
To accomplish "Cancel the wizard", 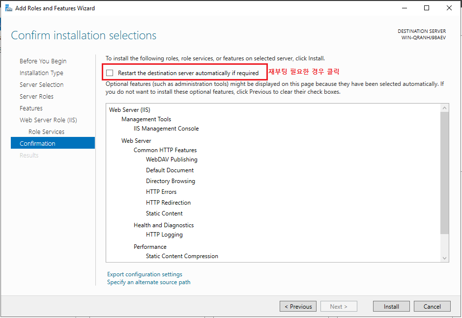I will [432, 306].
